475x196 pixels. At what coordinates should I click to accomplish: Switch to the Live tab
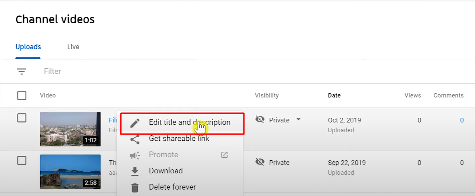point(73,47)
